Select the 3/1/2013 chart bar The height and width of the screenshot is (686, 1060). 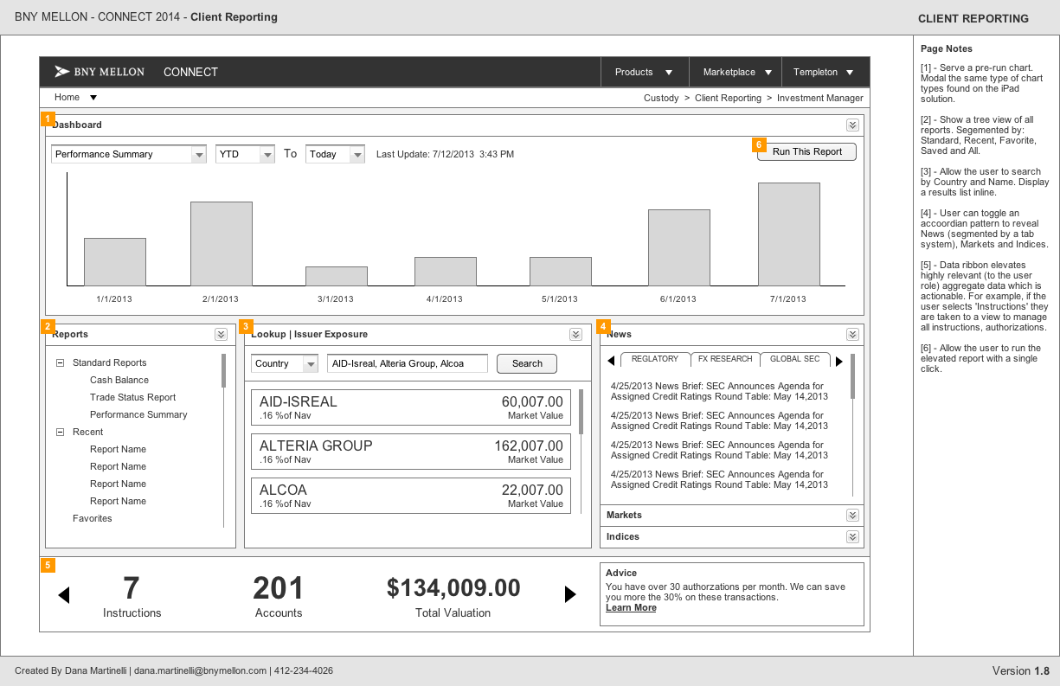pos(337,276)
